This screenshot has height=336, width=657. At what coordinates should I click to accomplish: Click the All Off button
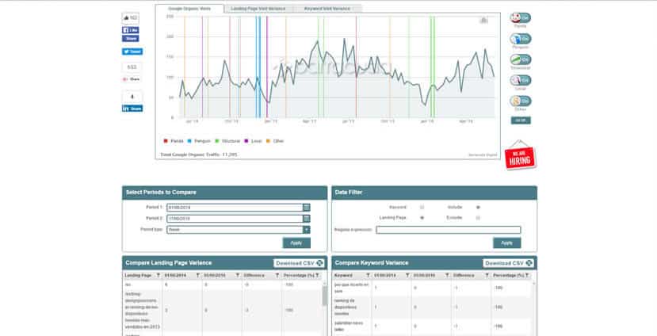coord(521,120)
